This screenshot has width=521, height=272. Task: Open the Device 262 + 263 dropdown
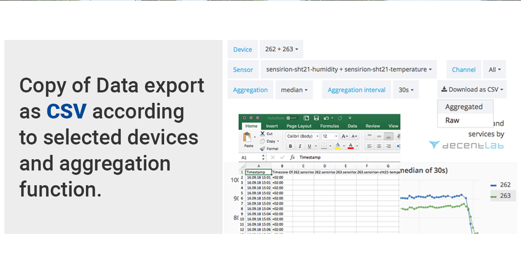281,49
